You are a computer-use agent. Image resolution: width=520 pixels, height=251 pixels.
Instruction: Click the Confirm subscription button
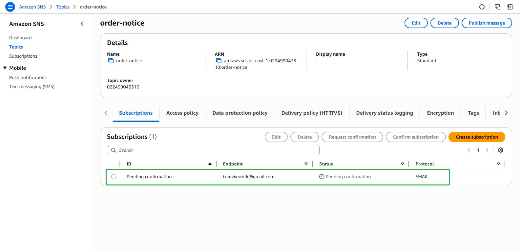point(416,137)
